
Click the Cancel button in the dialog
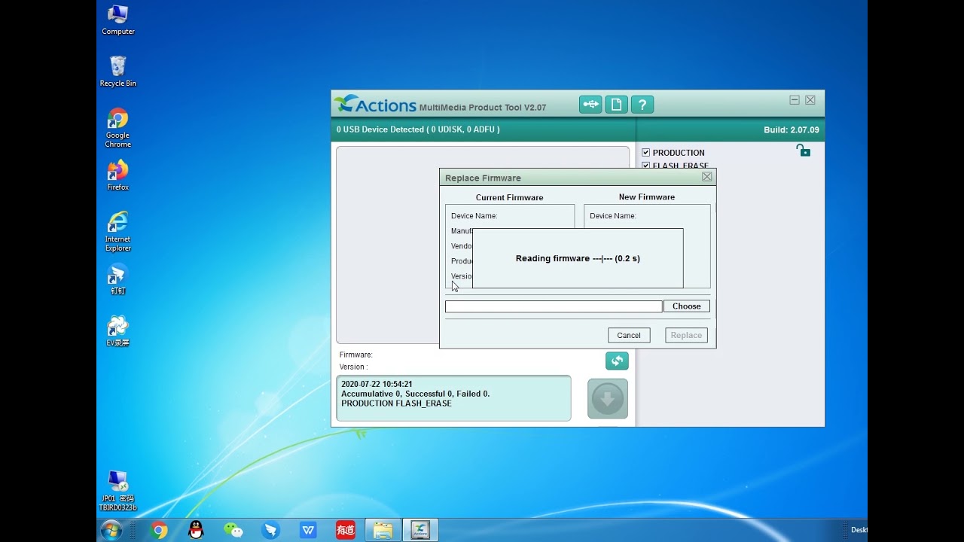tap(629, 336)
